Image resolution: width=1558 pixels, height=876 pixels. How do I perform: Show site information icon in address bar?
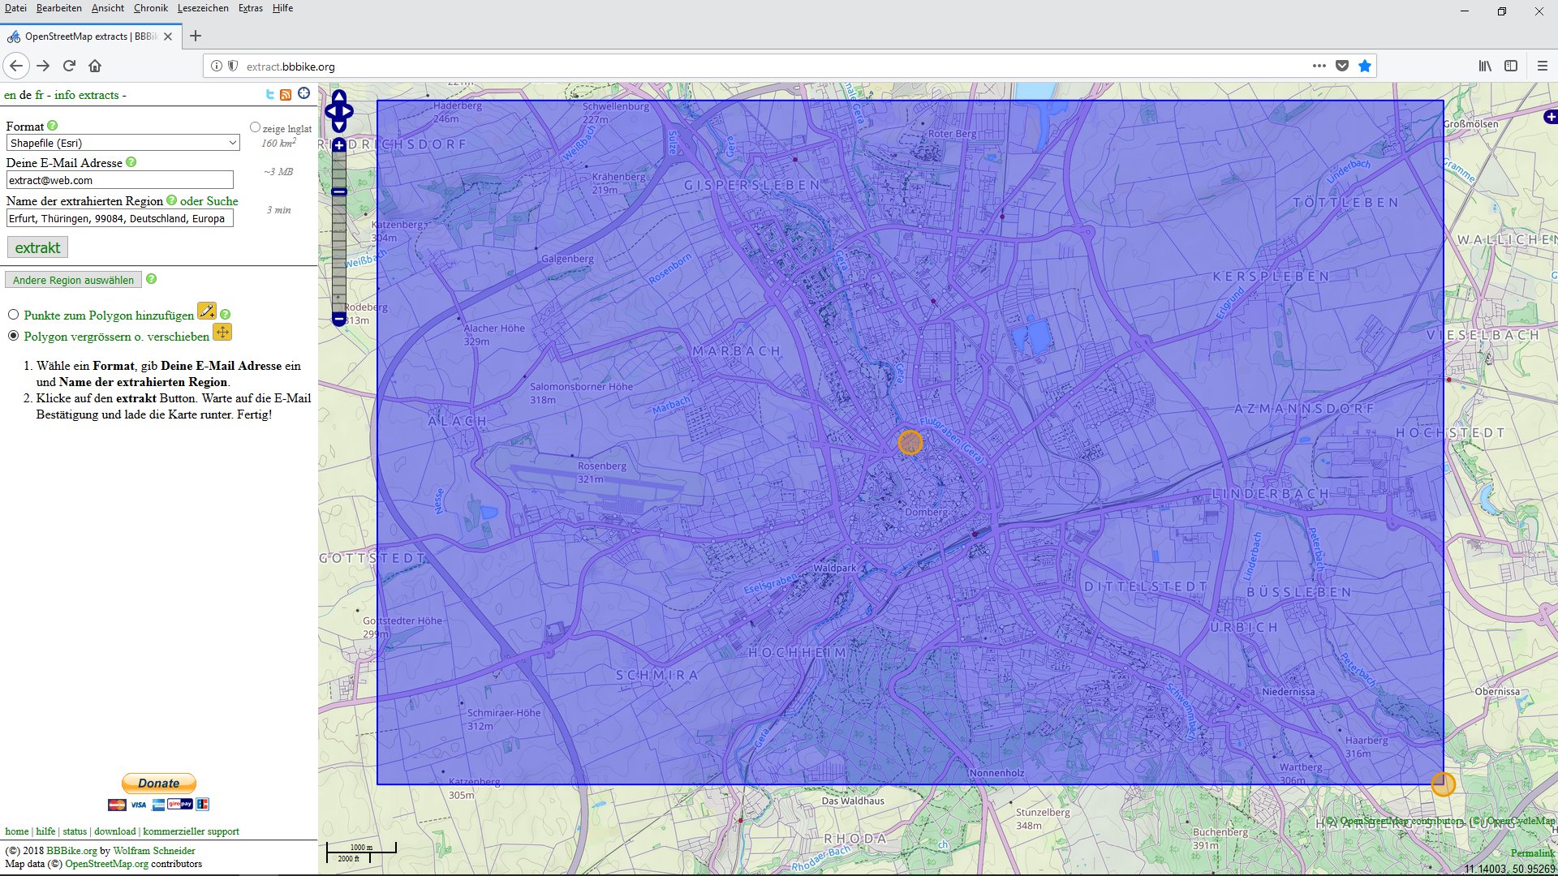tap(217, 66)
